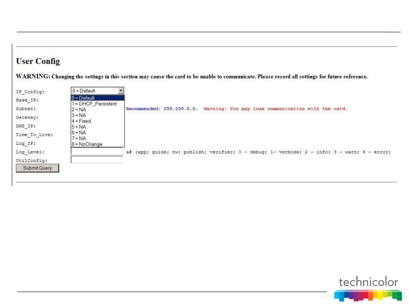Click 'Recommended: 255.255.0.0.' subnet hint
Screen dimensions: 409x307
tap(162, 109)
